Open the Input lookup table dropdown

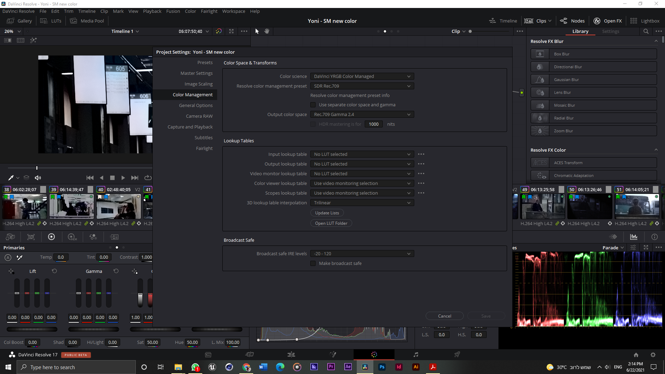[362, 154]
